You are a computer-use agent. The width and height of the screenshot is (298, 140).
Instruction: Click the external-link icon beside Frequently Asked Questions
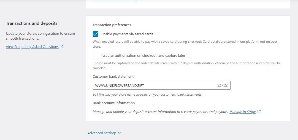61,46
